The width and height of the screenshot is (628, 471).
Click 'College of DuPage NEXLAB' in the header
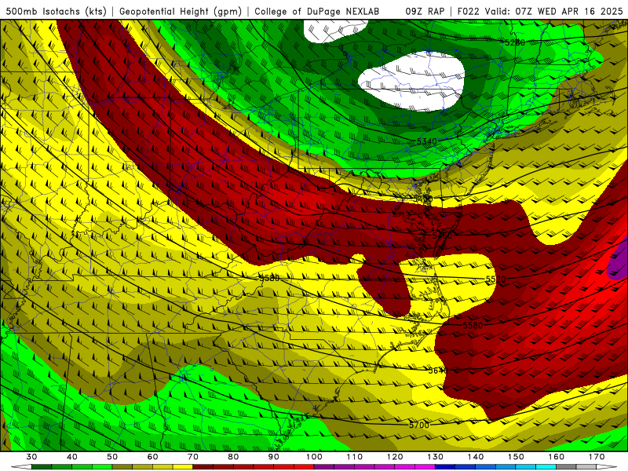(317, 11)
